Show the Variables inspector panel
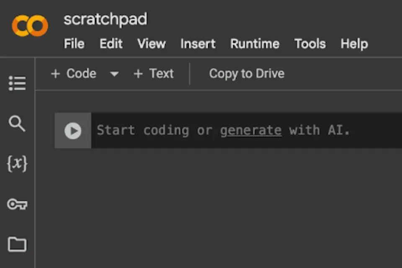Screen dimensions: 402x268 (x=17, y=164)
